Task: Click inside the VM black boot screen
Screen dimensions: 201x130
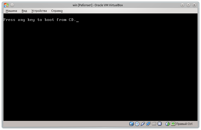Action: click(100, 67)
